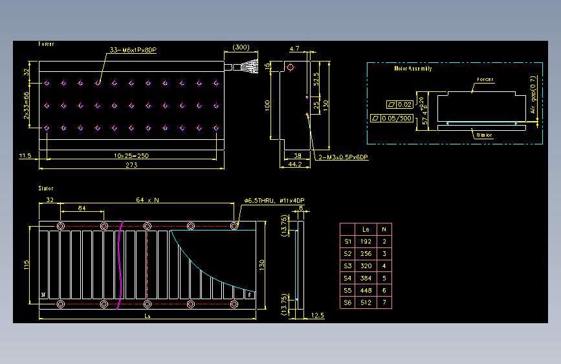This screenshot has height=364, width=561.
Task: Select the 0.02 flatness tolerance value
Action: click(x=404, y=105)
